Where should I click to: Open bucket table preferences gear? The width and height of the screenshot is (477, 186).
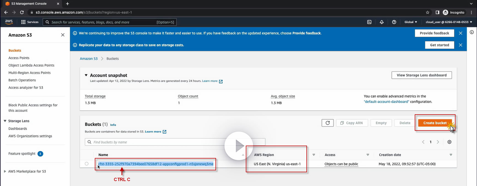click(x=449, y=142)
